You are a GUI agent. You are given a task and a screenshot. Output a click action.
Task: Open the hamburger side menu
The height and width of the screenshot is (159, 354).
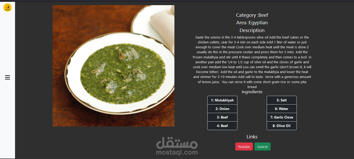coord(8,77)
